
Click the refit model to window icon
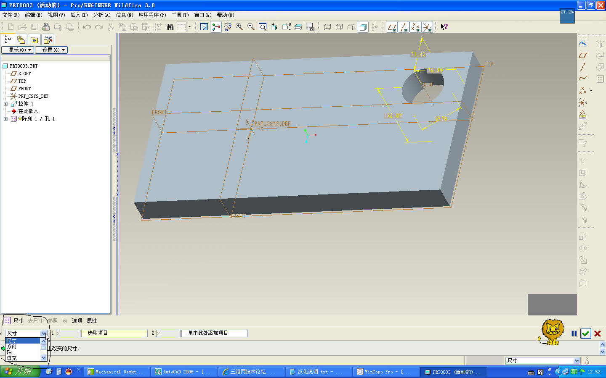[x=263, y=27]
